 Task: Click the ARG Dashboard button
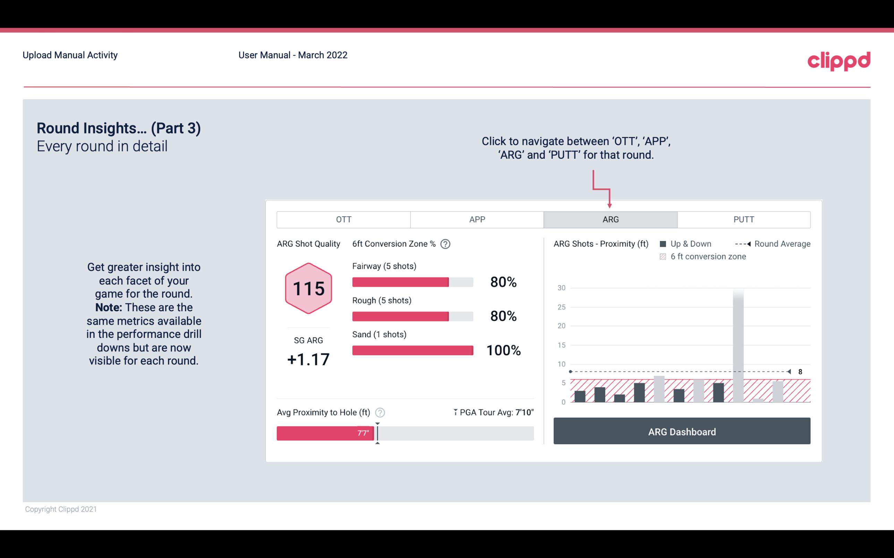coord(682,431)
